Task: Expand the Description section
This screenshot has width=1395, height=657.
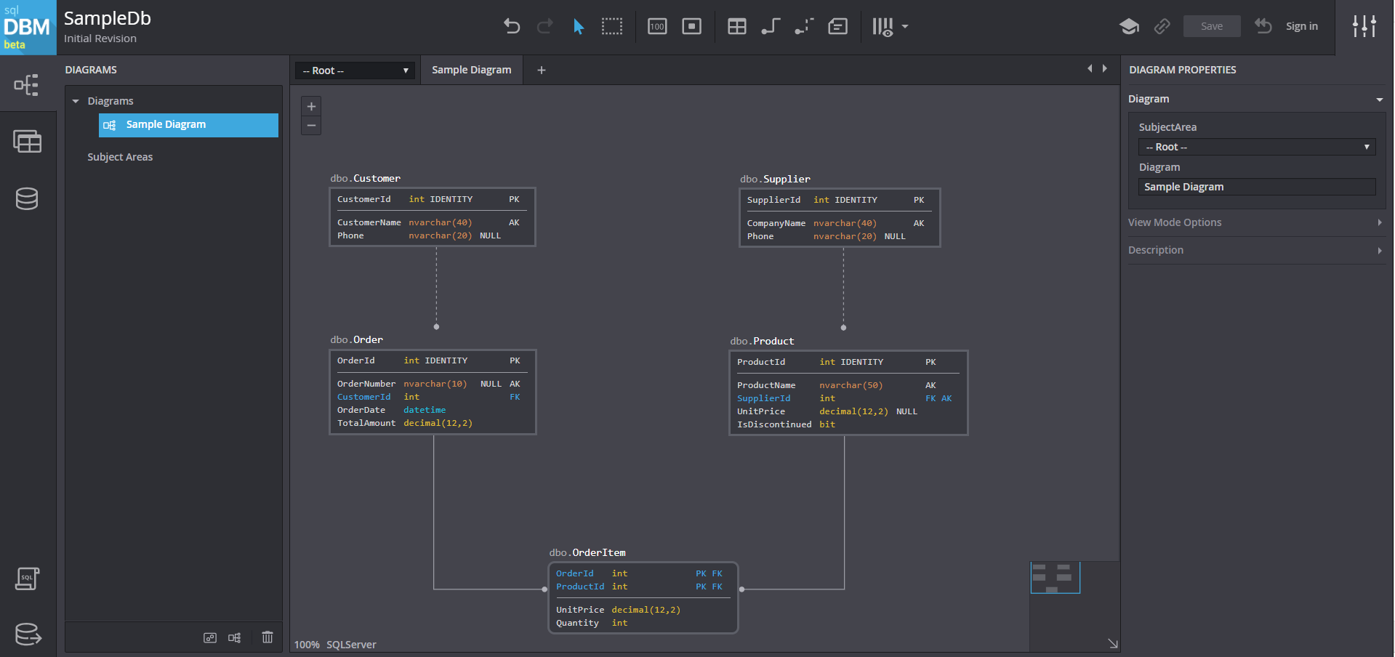Action: [1255, 250]
